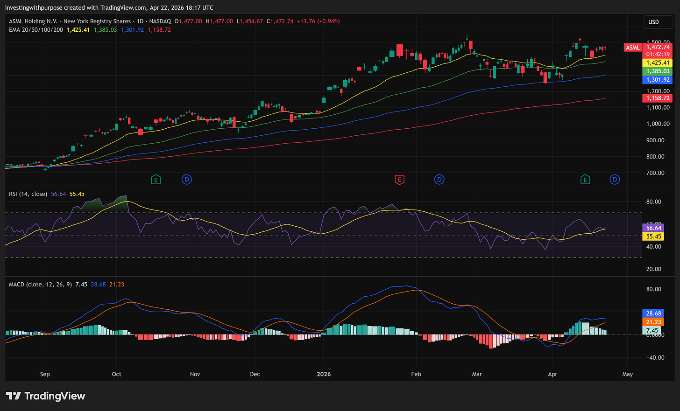Click the yellow EMA value 1,425.41 axis label

pos(658,63)
